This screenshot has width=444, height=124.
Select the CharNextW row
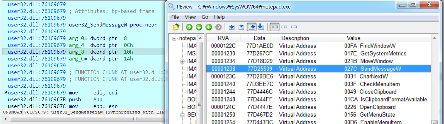(x=318, y=76)
